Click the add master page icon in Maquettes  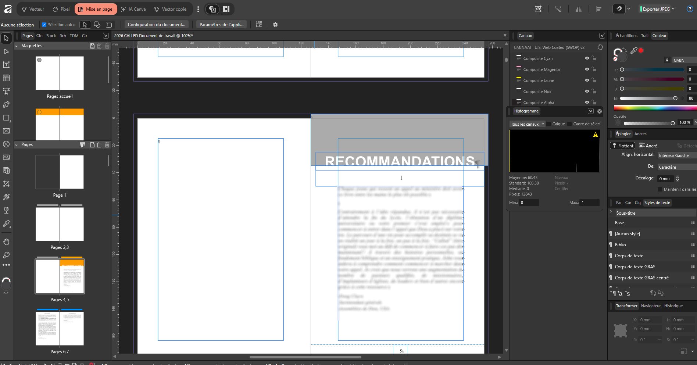pyautogui.click(x=92, y=46)
